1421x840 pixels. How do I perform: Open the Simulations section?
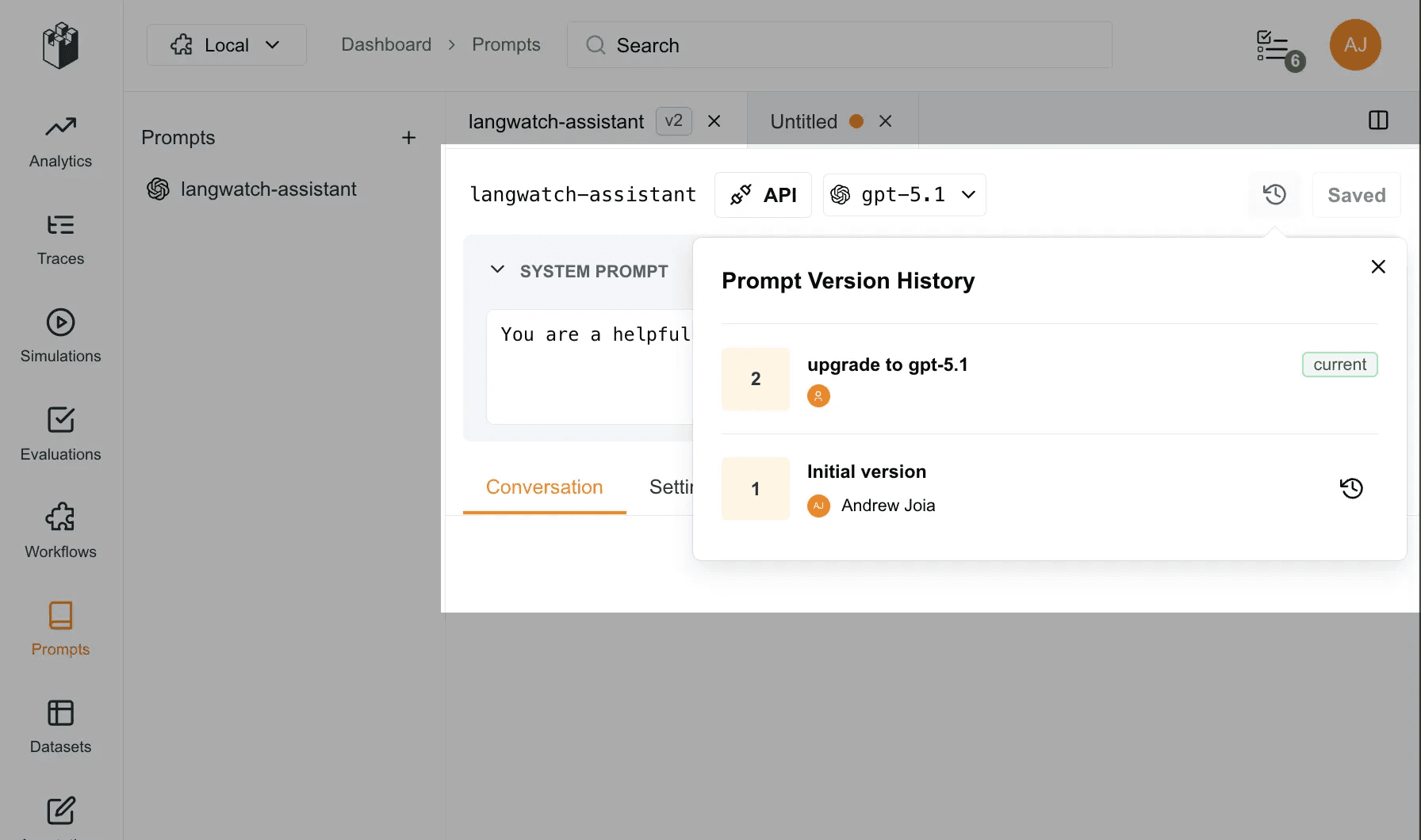[x=60, y=338]
